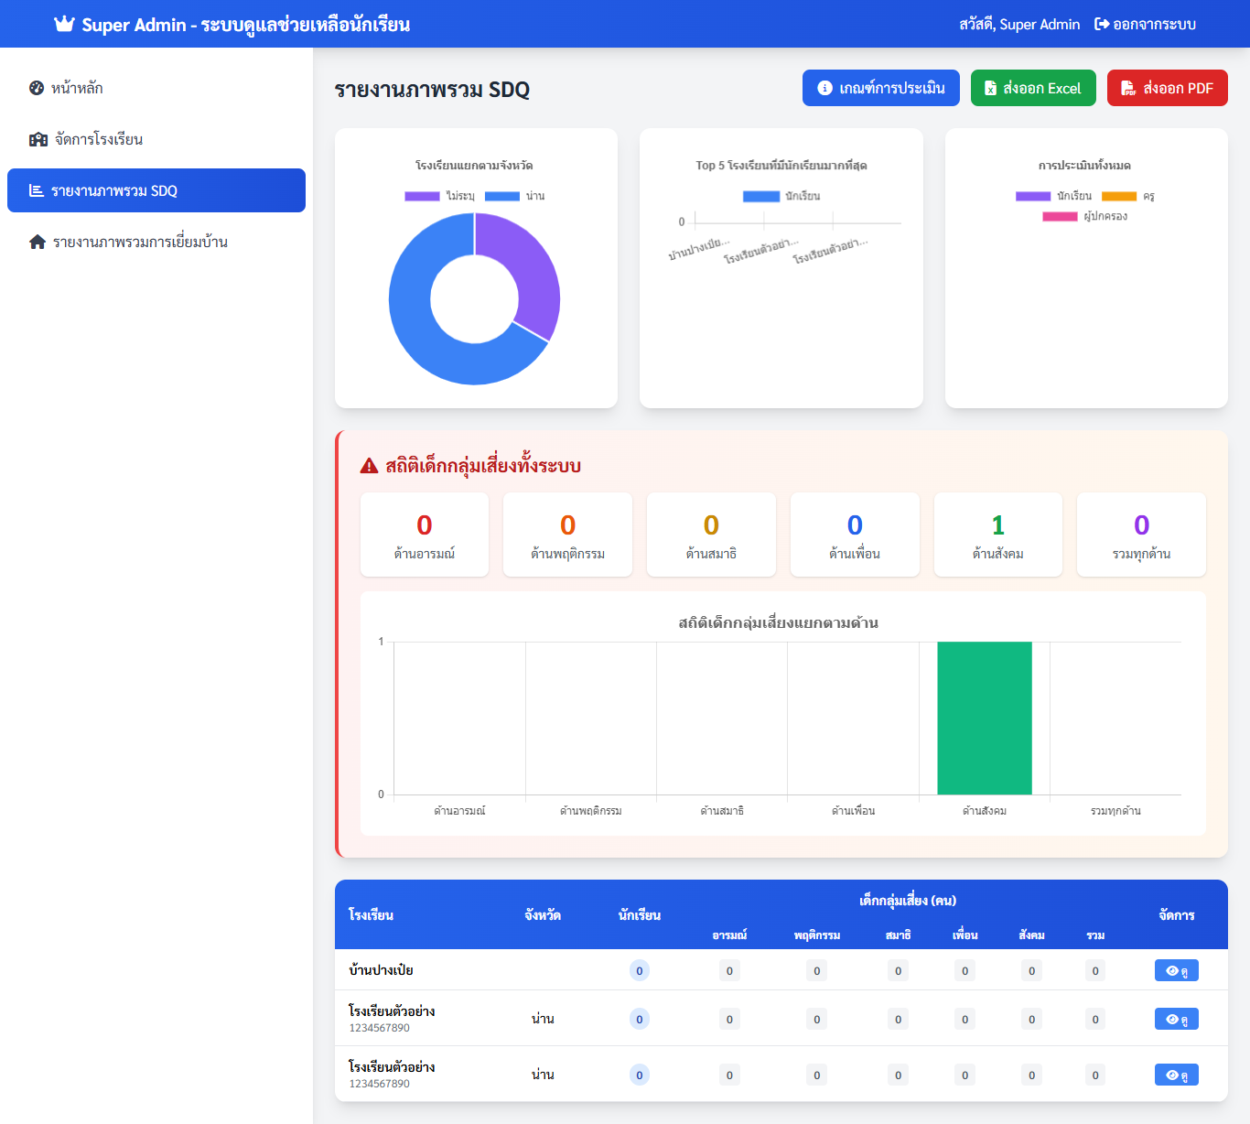Screen dimensions: 1250x1124
Task: Click the house icon for รายงานภาพรวมการเยี่ยมบ้าน
Action: point(35,241)
